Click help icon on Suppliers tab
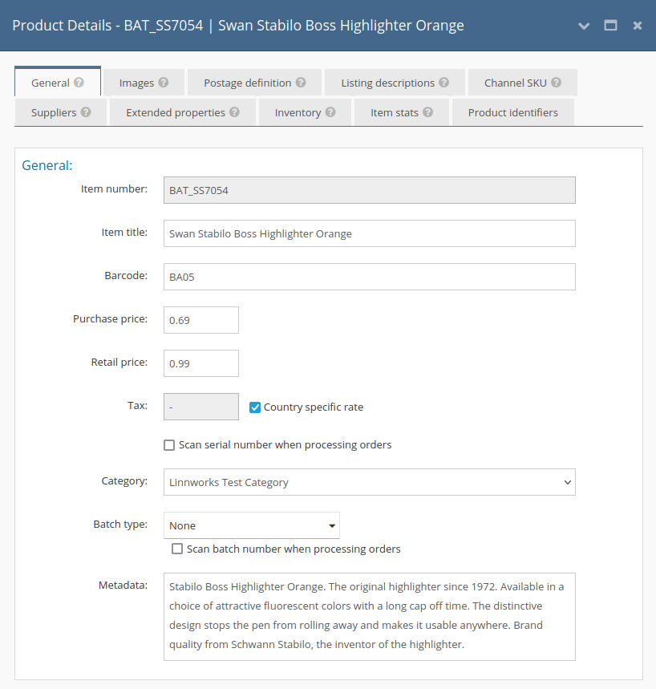656x689 pixels. (86, 112)
